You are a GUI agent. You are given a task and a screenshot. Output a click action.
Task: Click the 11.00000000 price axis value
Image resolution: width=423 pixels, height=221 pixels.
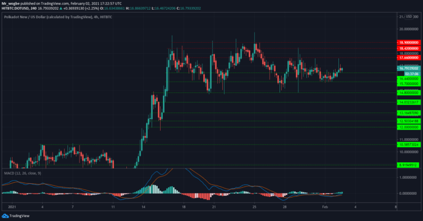(x=409, y=139)
